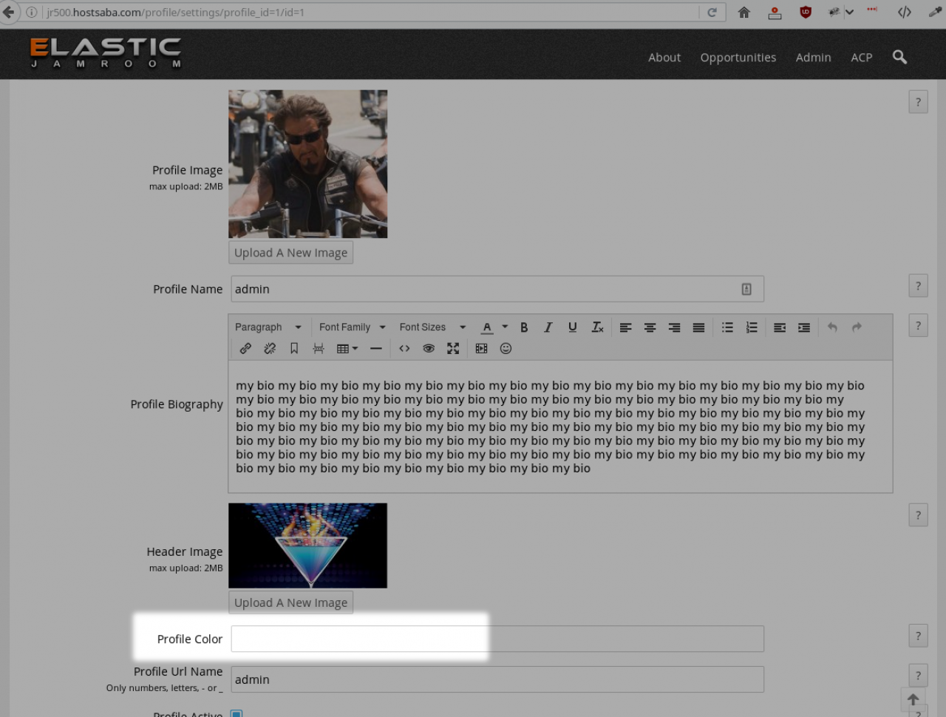This screenshot has height=717, width=946.
Task: Insert an anchor bookmark
Action: click(x=294, y=349)
